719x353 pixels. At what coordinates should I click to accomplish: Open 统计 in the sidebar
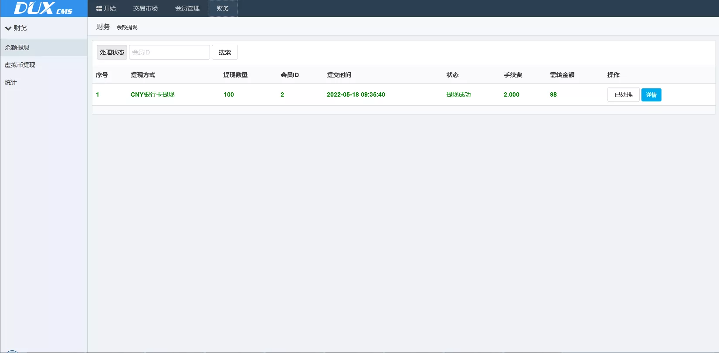click(x=11, y=82)
